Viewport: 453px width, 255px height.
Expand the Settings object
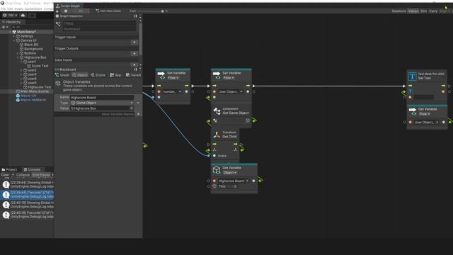[14, 36]
